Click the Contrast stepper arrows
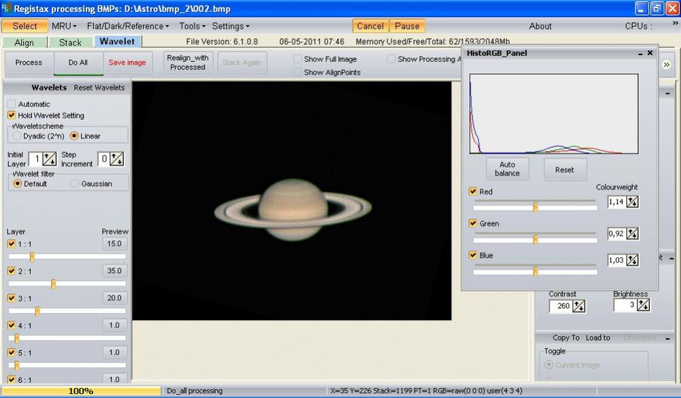681x398 pixels. pos(579,306)
